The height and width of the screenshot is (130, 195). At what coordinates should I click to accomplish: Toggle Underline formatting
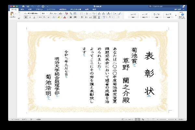tap(34, 17)
